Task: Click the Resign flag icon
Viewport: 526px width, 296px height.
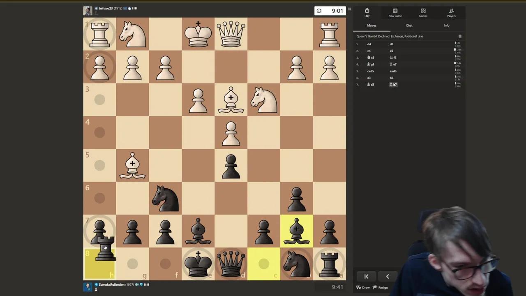Action: [x=374, y=287]
